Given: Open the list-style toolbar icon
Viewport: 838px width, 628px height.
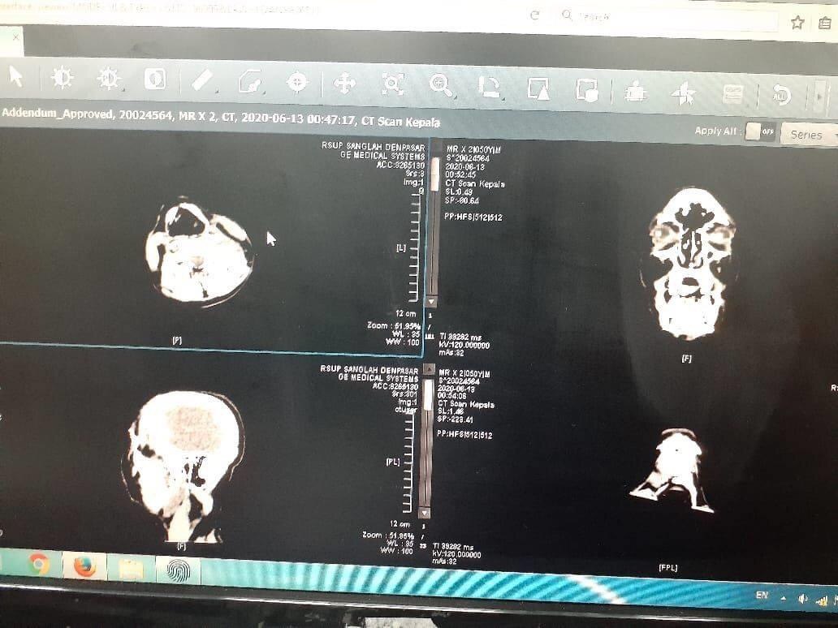Looking at the screenshot, I should click(x=732, y=94).
